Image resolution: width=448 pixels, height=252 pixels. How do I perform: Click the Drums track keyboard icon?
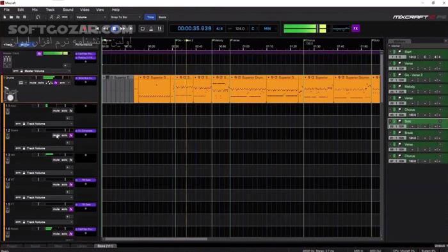pyautogui.click(x=21, y=83)
